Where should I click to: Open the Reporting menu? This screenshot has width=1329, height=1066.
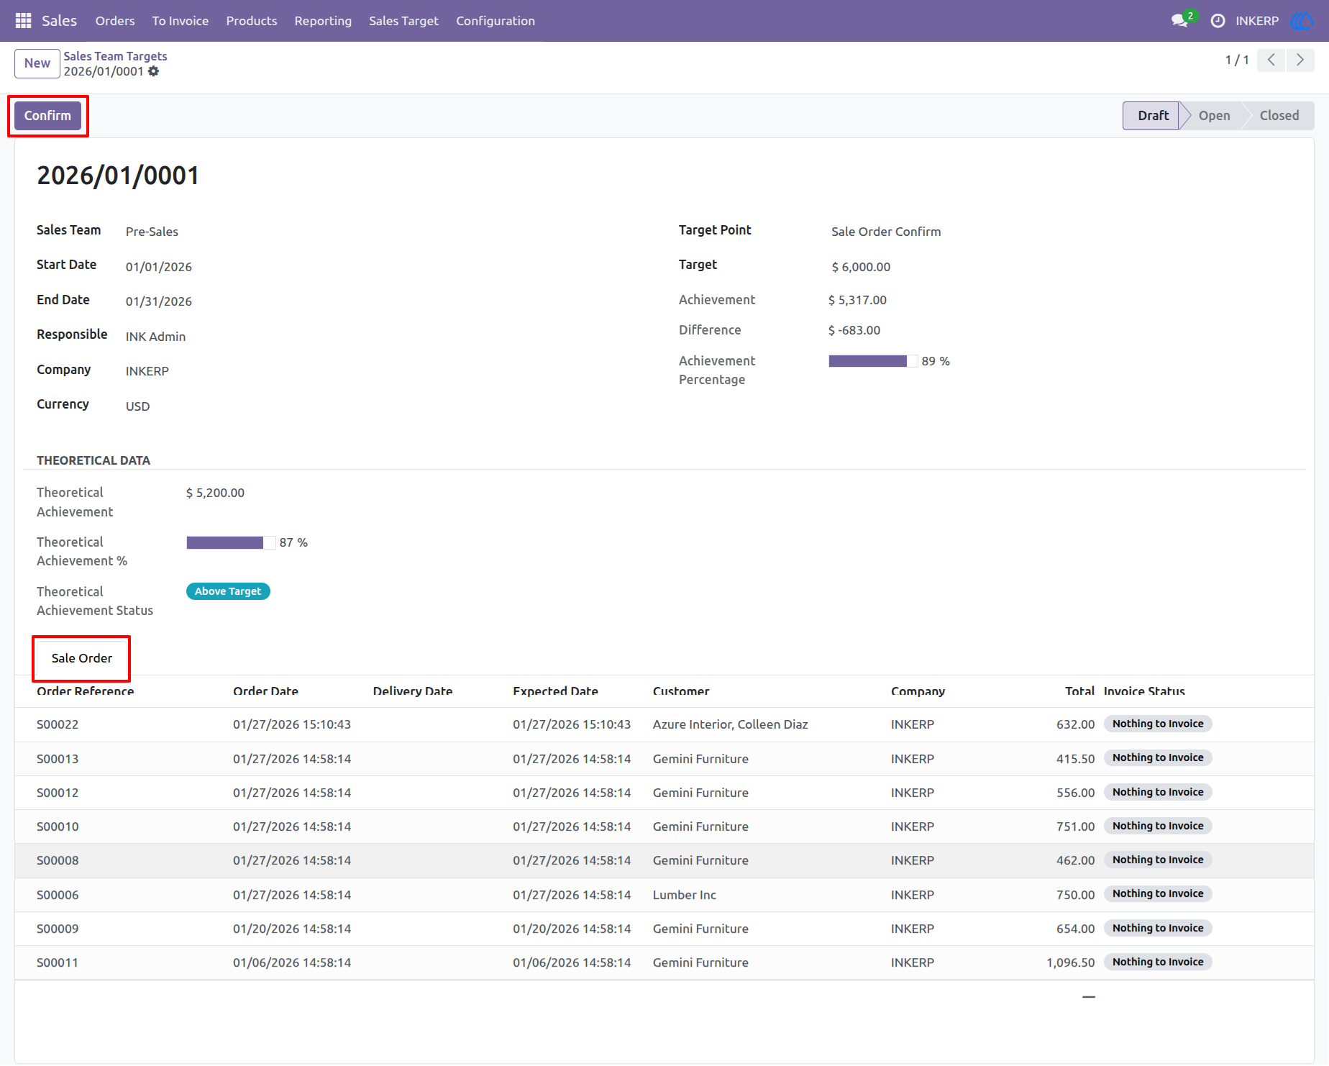pyautogui.click(x=323, y=21)
